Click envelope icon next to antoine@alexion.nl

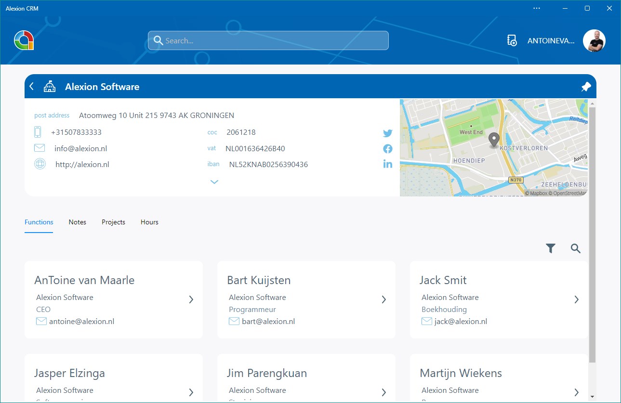[41, 321]
